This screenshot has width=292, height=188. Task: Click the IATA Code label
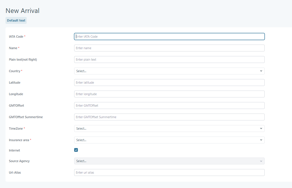16,37
